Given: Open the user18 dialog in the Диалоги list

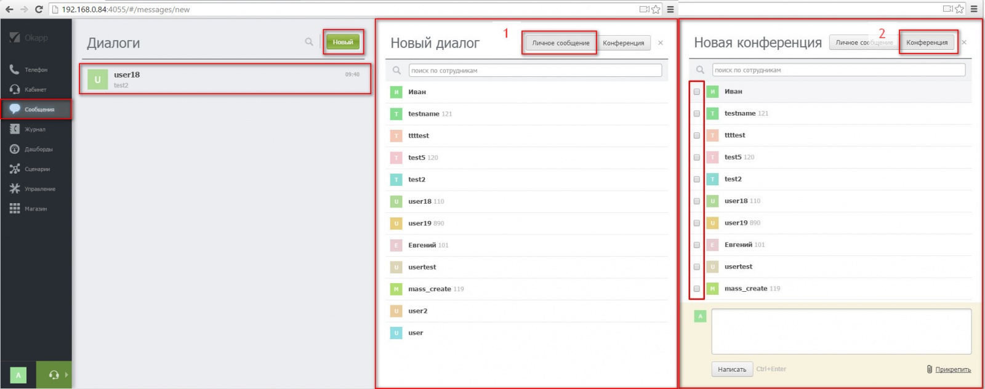Looking at the screenshot, I should click(225, 79).
